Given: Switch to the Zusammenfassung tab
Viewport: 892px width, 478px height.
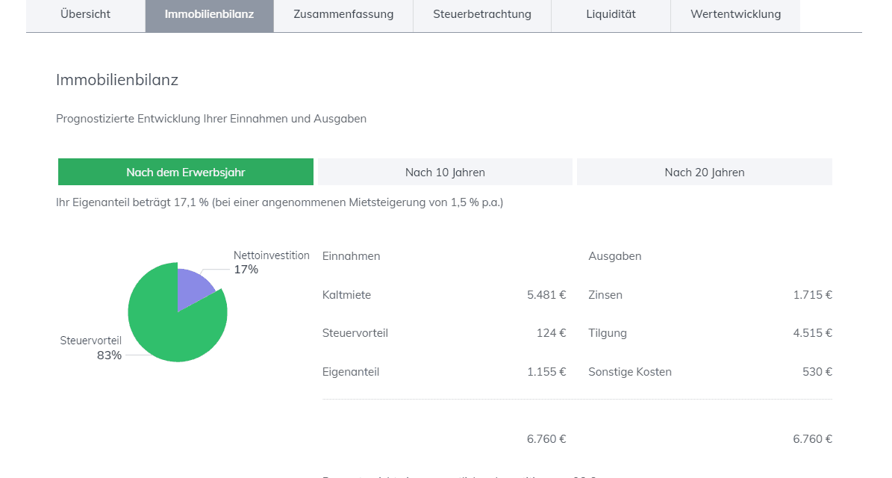Looking at the screenshot, I should [343, 14].
